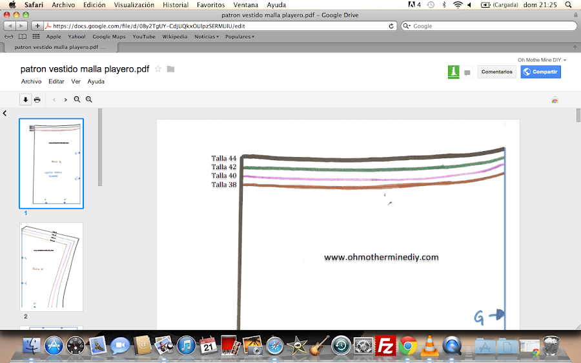
Task: Open GarageBand guitar icon in the Dock
Action: tap(319, 345)
